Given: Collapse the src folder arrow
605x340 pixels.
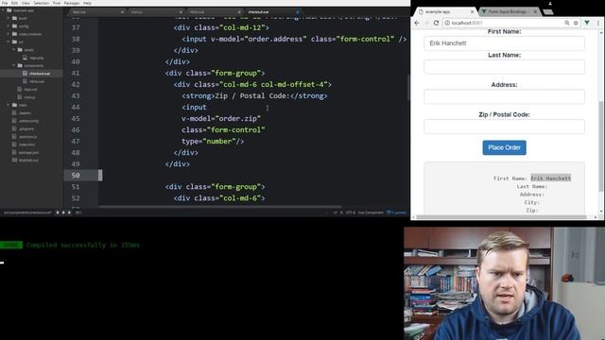Looking at the screenshot, I should (x=9, y=42).
